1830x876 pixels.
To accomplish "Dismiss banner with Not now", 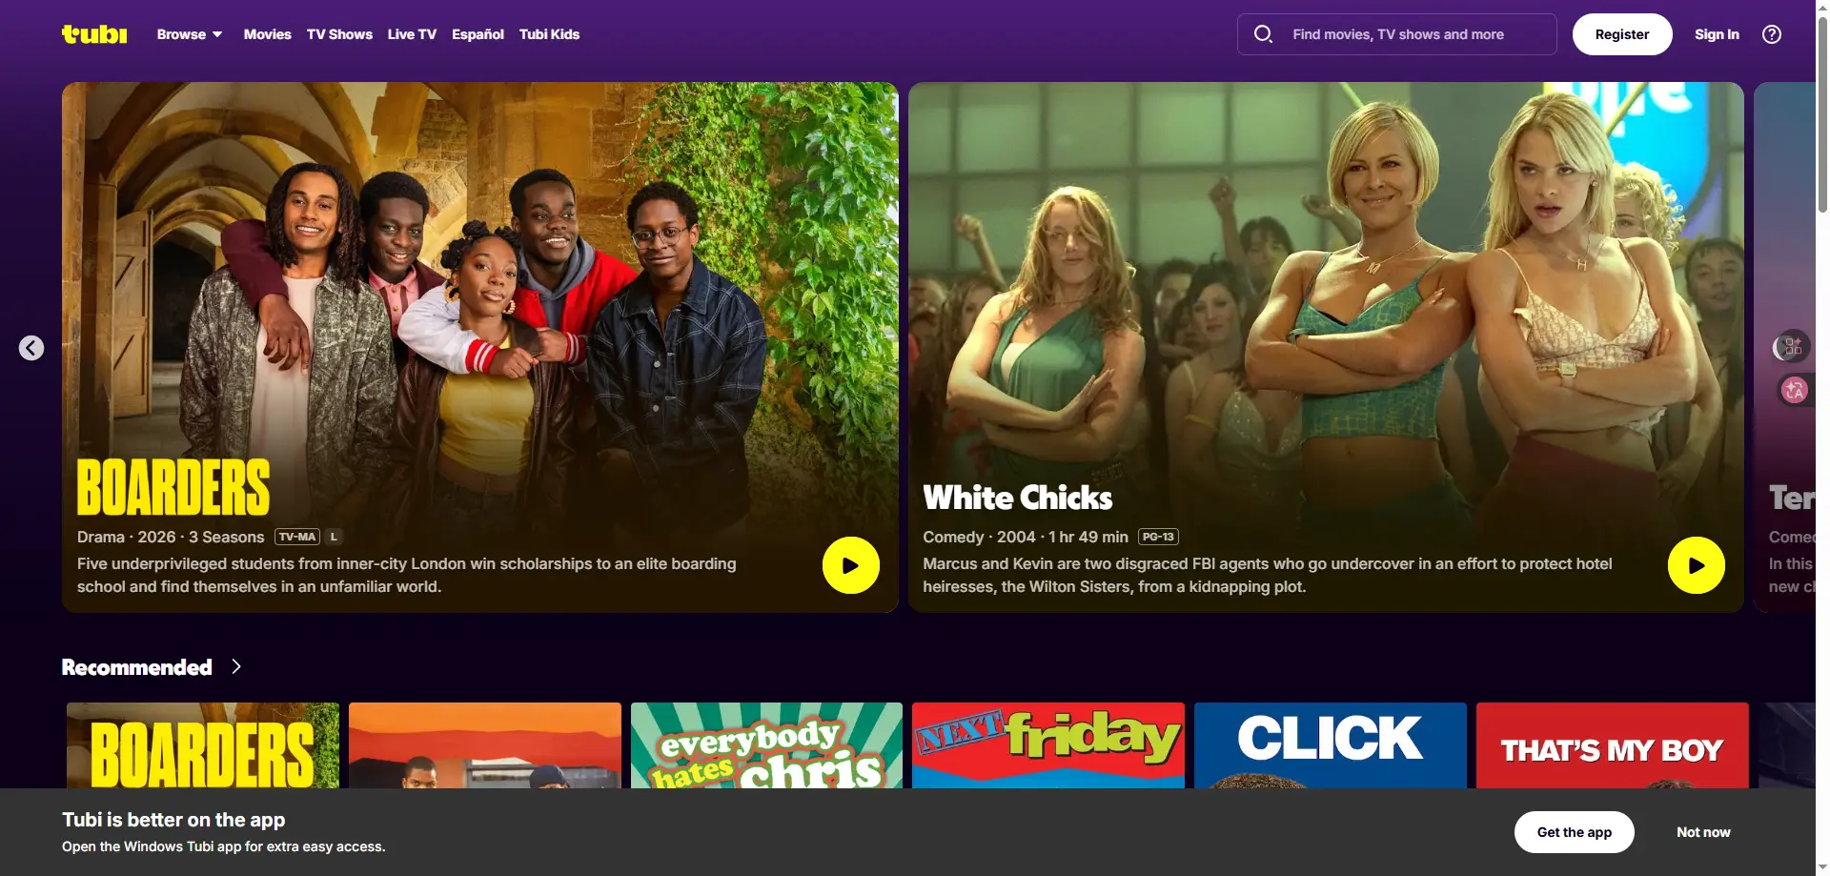I will pos(1703,832).
